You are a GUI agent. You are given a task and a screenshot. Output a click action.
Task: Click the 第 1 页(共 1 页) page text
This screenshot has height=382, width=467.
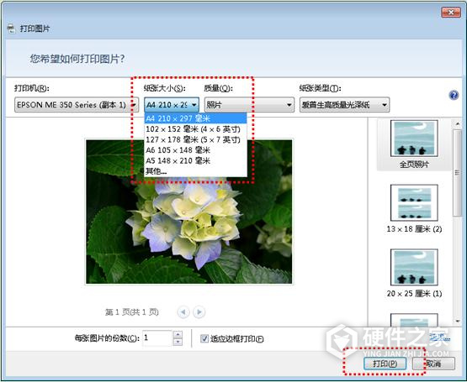(131, 312)
